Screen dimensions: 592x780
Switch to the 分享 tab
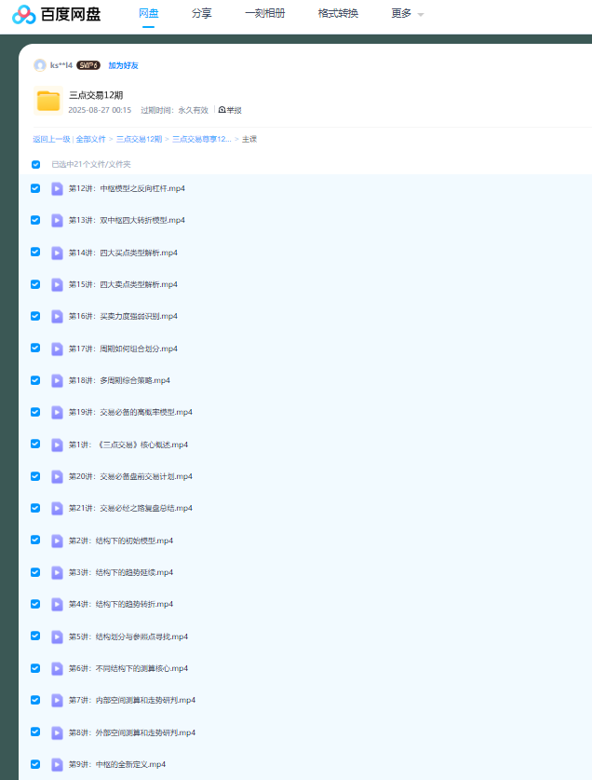click(x=201, y=14)
